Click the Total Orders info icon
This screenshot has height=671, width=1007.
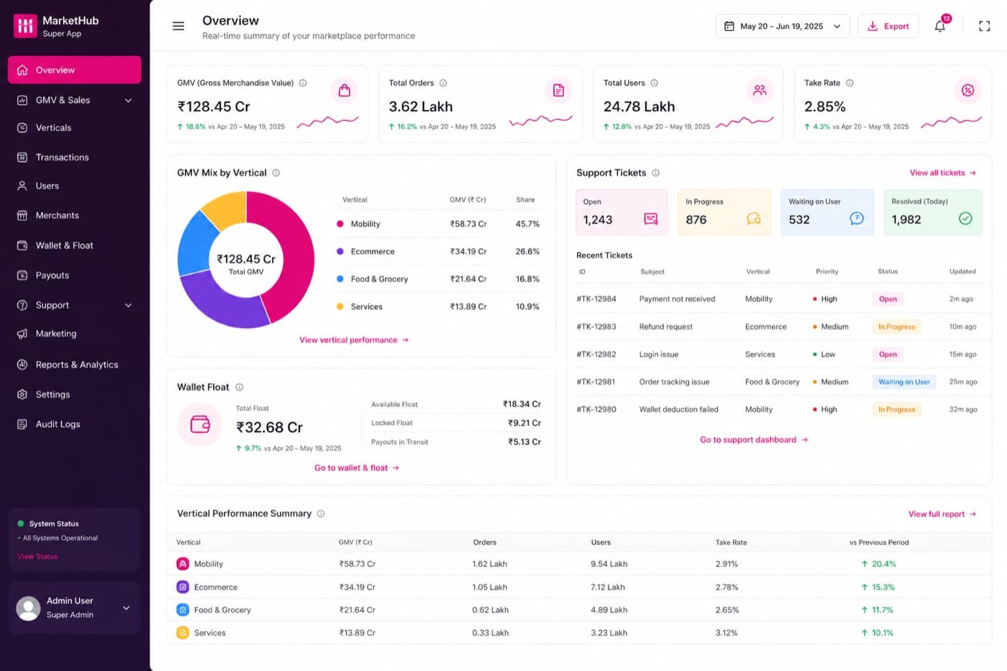pyautogui.click(x=443, y=83)
